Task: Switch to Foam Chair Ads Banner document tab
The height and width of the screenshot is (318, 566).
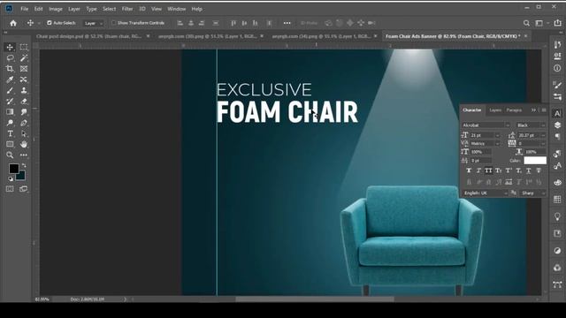Action: coord(453,36)
